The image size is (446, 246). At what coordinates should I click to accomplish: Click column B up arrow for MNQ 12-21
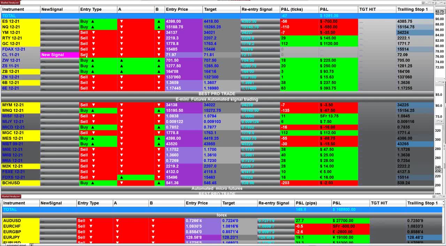pyautogui.click(x=159, y=110)
